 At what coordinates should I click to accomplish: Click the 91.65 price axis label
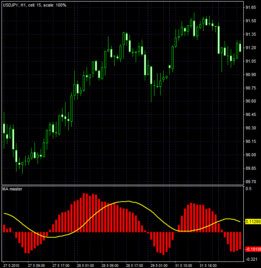(251, 7)
